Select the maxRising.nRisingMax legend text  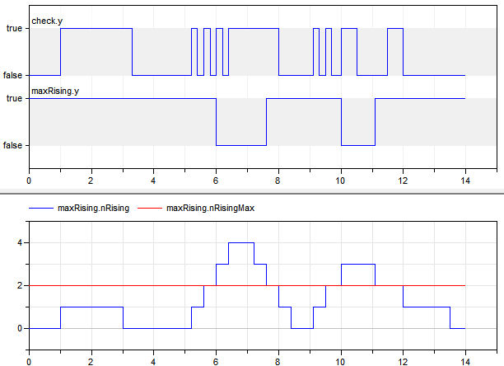[x=210, y=209]
